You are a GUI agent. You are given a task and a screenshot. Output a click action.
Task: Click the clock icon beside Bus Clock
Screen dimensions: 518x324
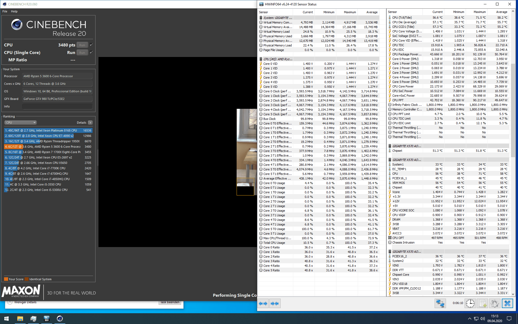click(x=261, y=119)
